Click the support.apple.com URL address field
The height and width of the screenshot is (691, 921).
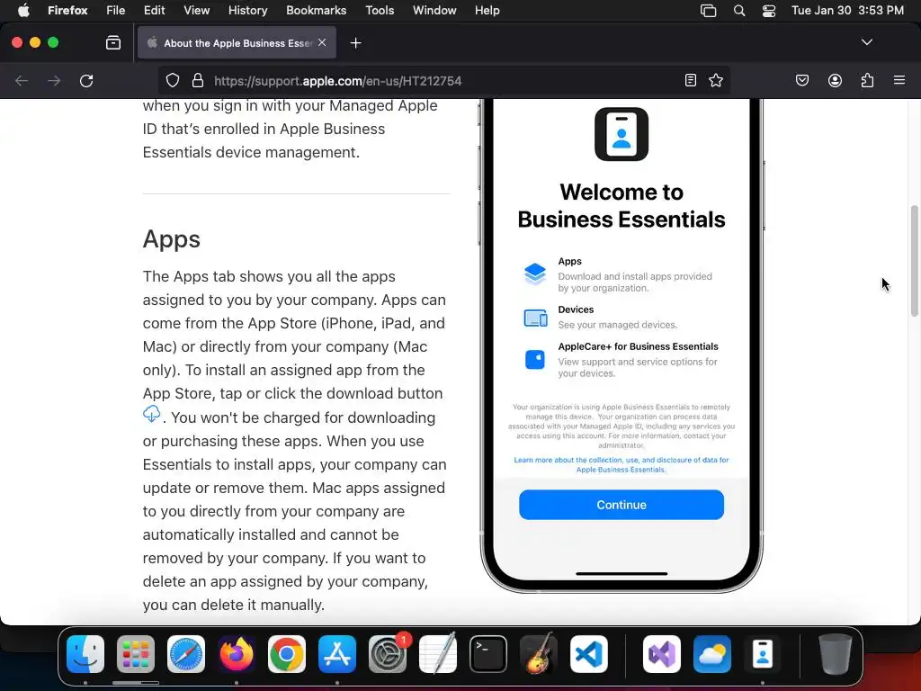[446, 80]
